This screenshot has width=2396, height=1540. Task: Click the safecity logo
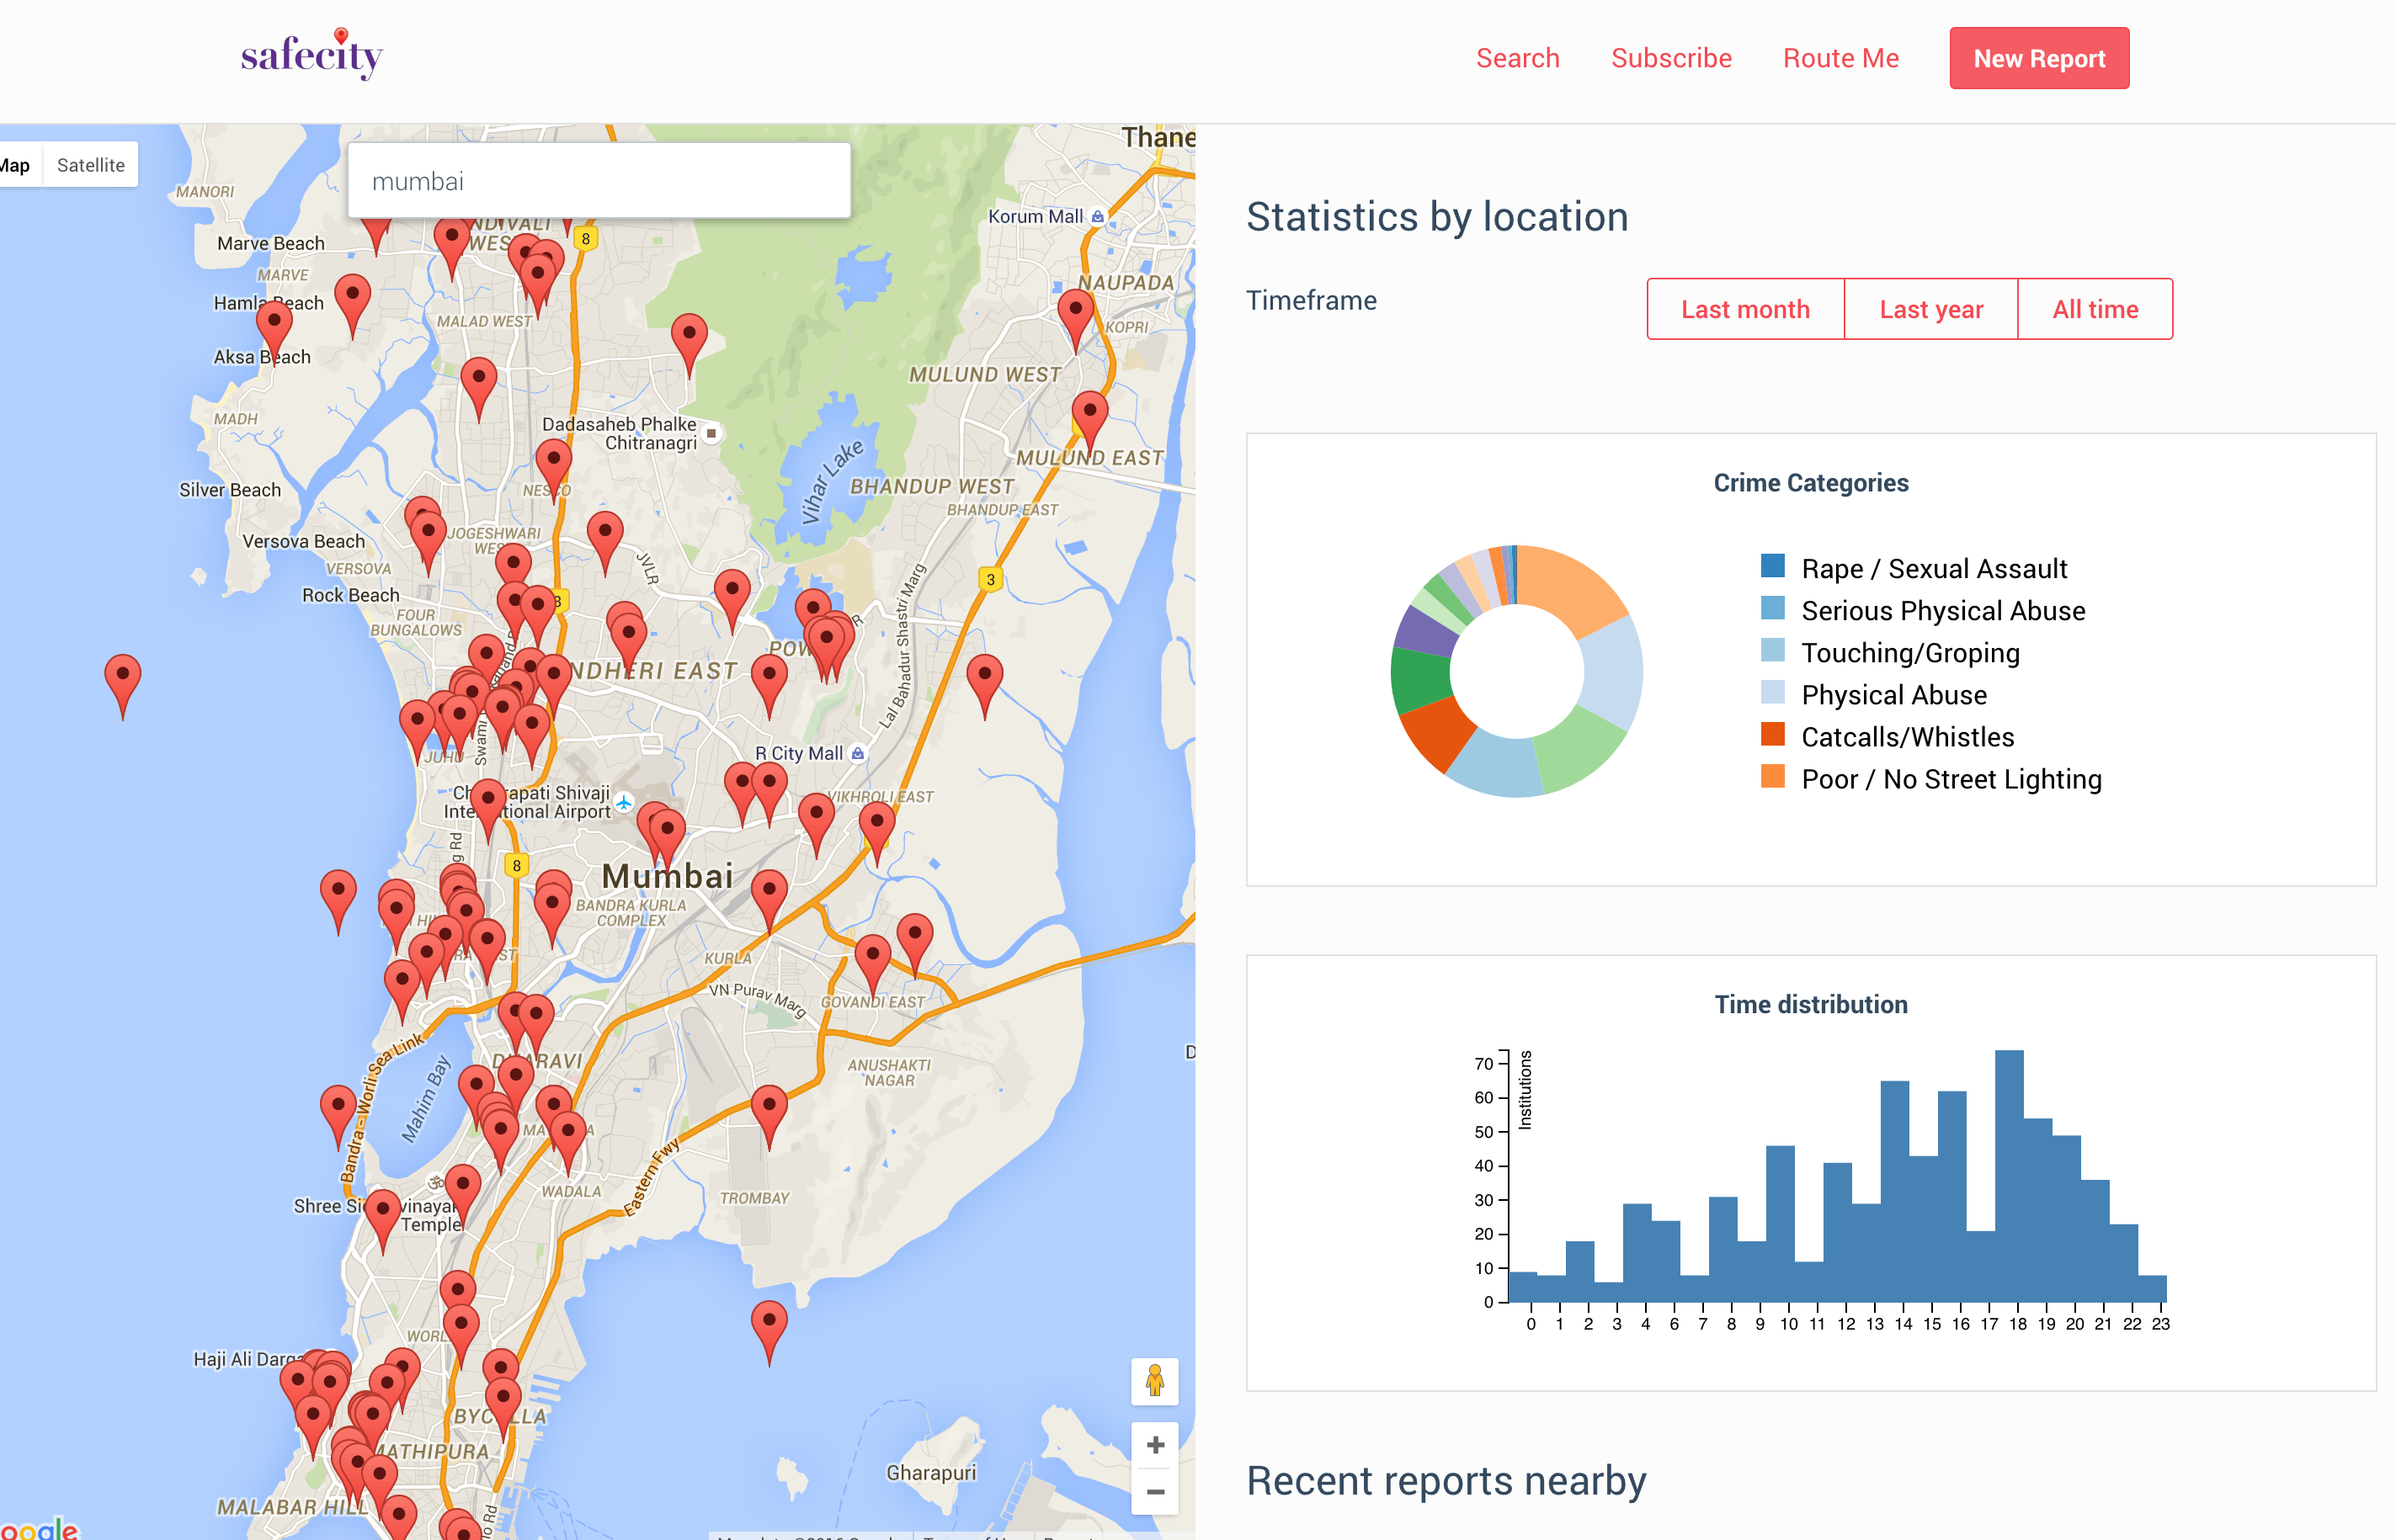tap(311, 55)
